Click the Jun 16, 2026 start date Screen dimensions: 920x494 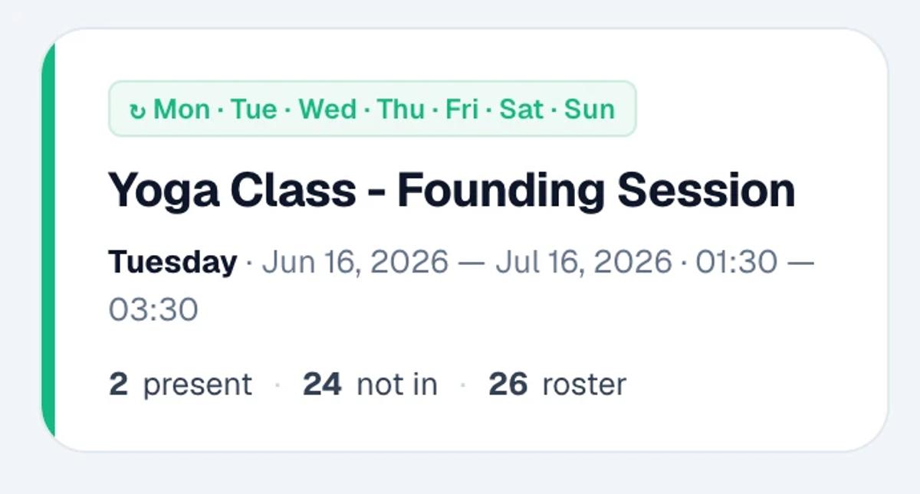[355, 263]
